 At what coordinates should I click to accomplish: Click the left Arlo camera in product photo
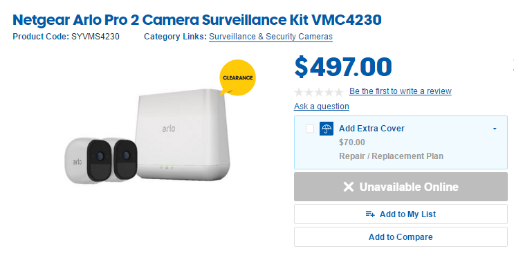(83, 160)
